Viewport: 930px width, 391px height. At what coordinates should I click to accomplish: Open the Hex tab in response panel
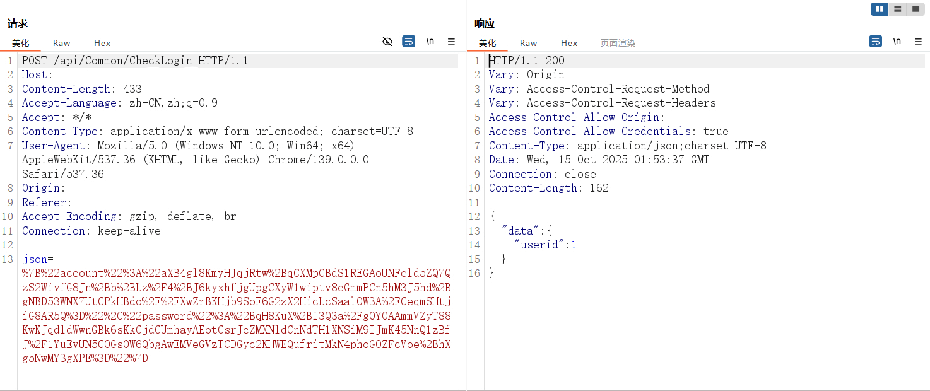pos(569,43)
